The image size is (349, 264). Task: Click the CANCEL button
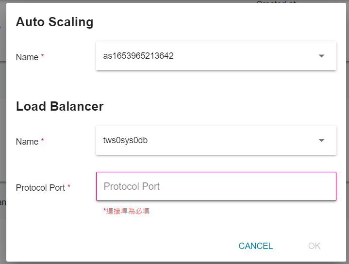(255, 246)
